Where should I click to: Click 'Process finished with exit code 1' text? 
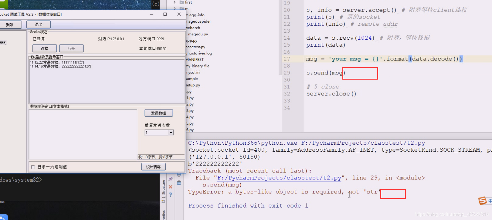[x=248, y=206]
